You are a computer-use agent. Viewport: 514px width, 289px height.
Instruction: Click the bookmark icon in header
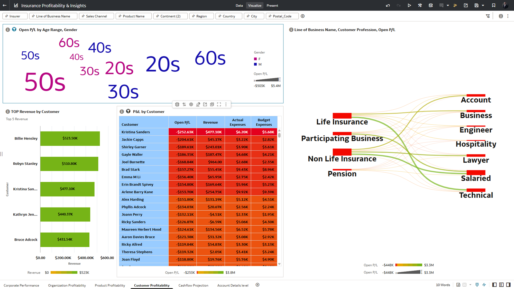[x=493, y=5]
